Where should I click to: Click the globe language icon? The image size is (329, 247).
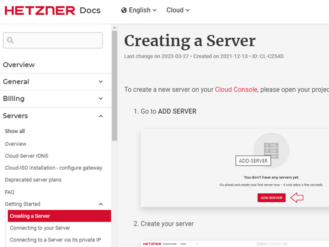click(124, 10)
